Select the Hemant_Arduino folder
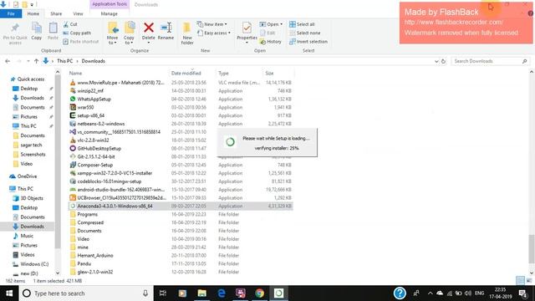The height and width of the screenshot is (301, 535). [x=94, y=255]
